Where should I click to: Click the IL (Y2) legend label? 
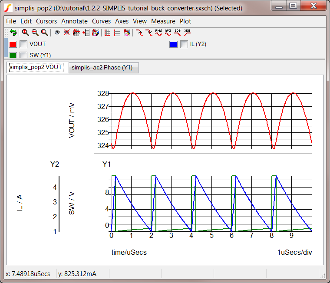(x=198, y=44)
